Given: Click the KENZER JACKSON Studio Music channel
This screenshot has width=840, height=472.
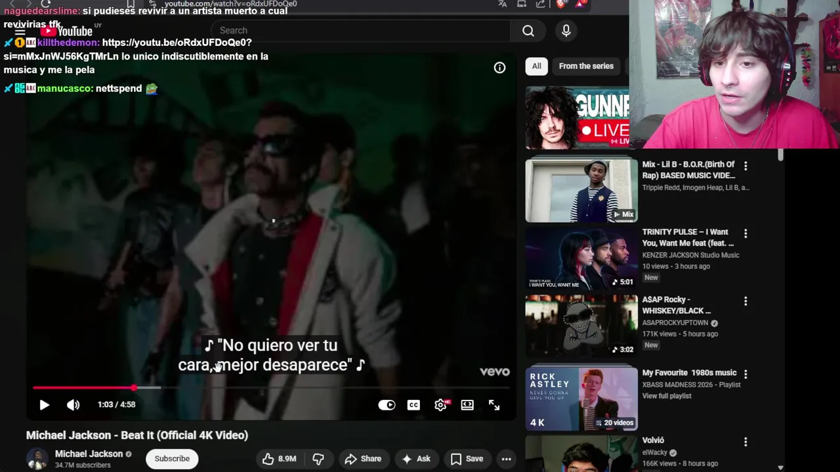Looking at the screenshot, I should [x=690, y=255].
